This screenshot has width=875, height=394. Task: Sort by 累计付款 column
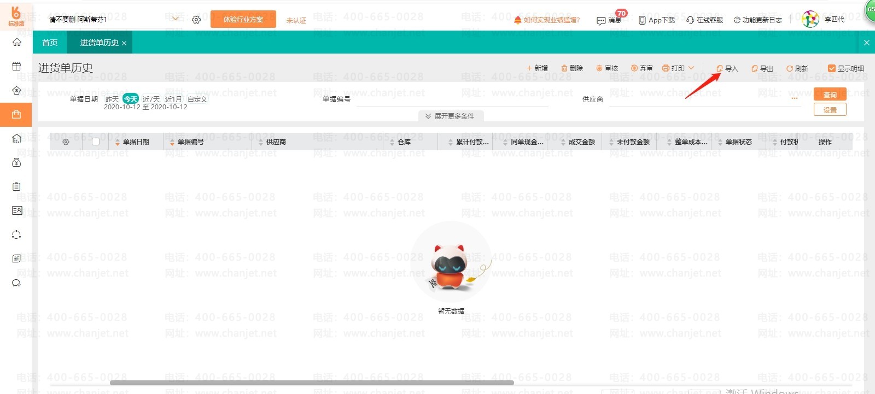coord(469,142)
